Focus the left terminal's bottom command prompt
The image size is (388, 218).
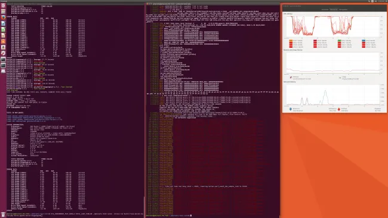pyautogui.click(x=75, y=214)
